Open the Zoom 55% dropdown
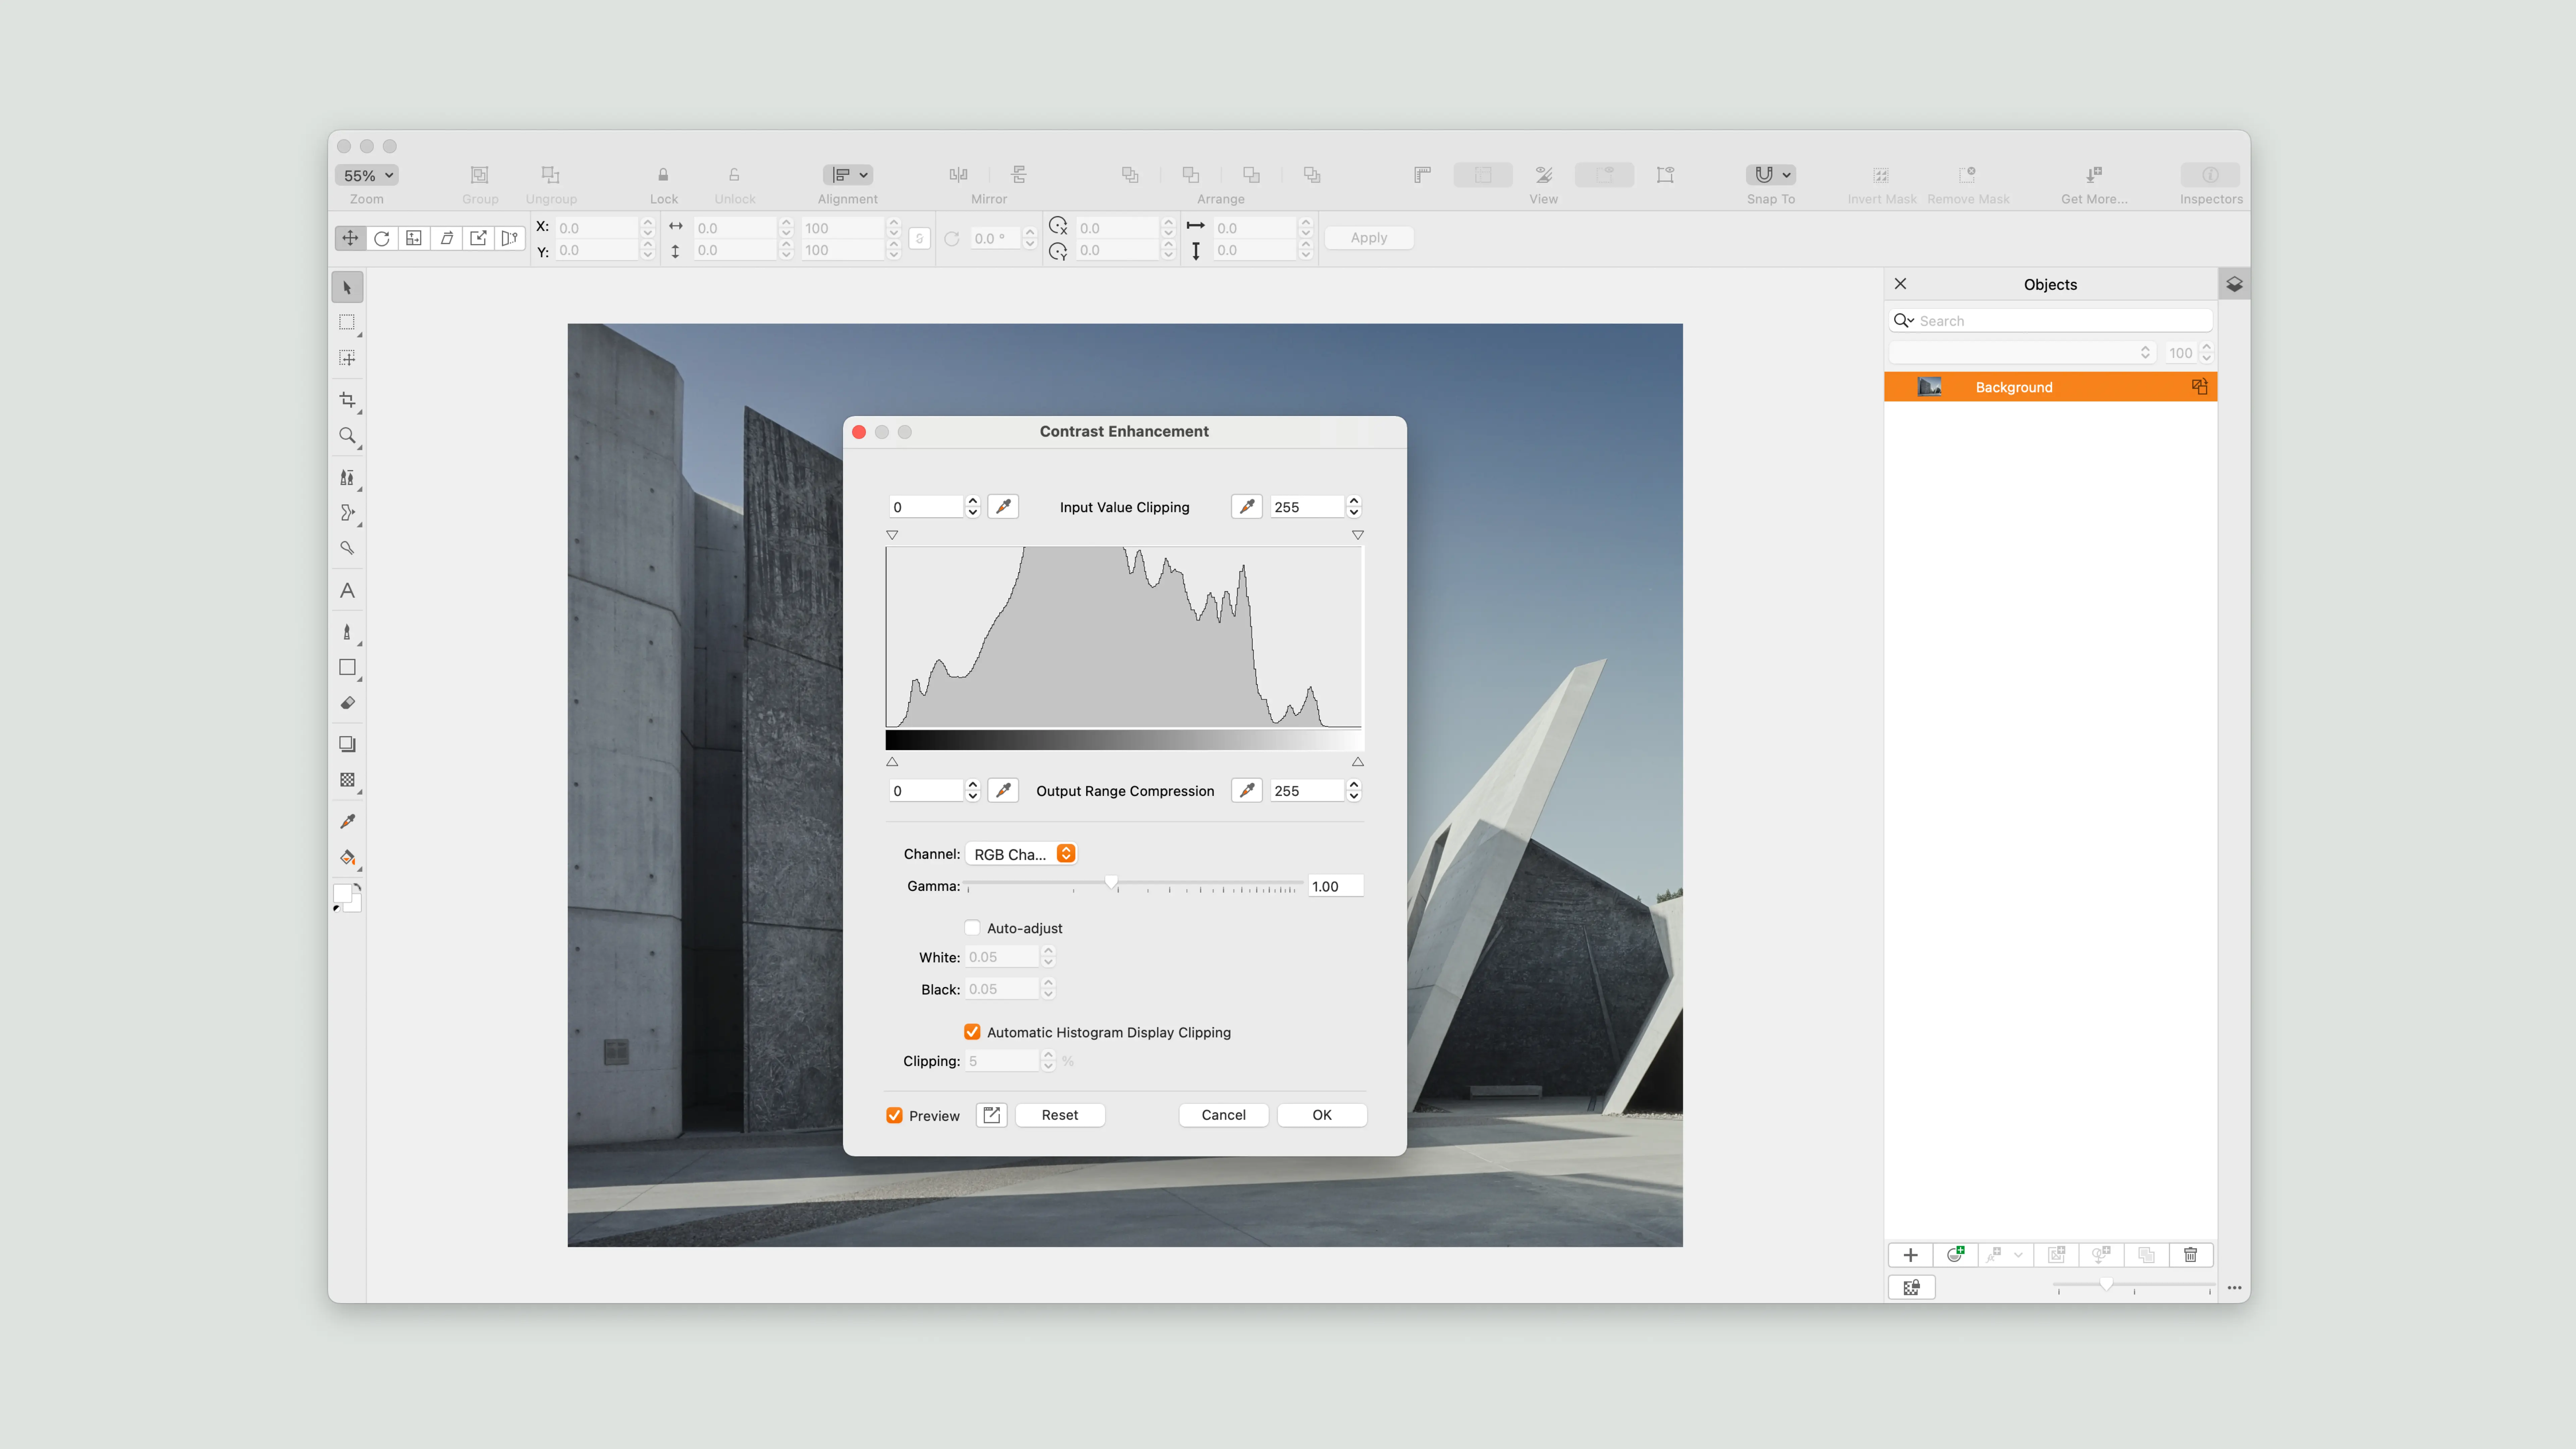This screenshot has width=2576, height=1449. point(367,175)
